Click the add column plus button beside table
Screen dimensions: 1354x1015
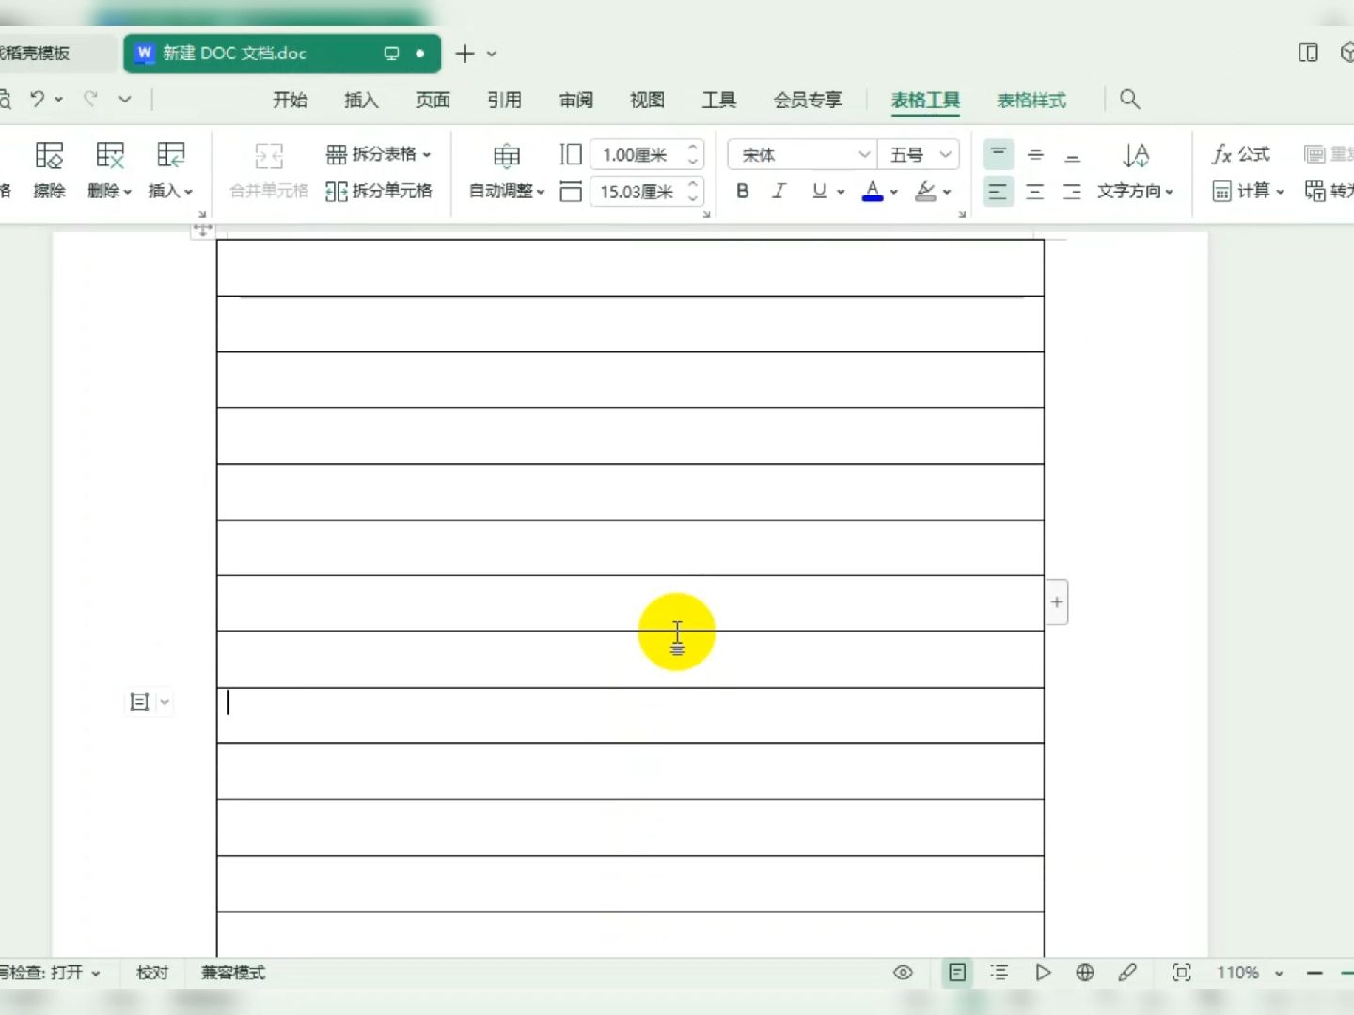point(1057,602)
